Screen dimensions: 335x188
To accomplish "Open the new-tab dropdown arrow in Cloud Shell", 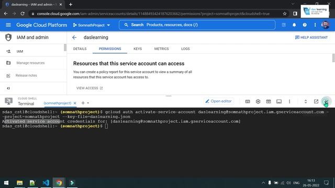I will pos(88,103).
